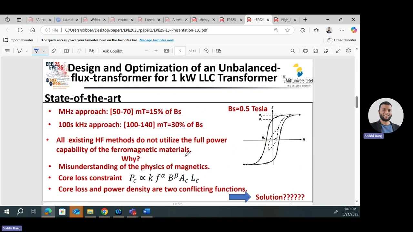This screenshot has height=232, width=413.
Task: Go to the Edge Home page
Action: [33, 30]
